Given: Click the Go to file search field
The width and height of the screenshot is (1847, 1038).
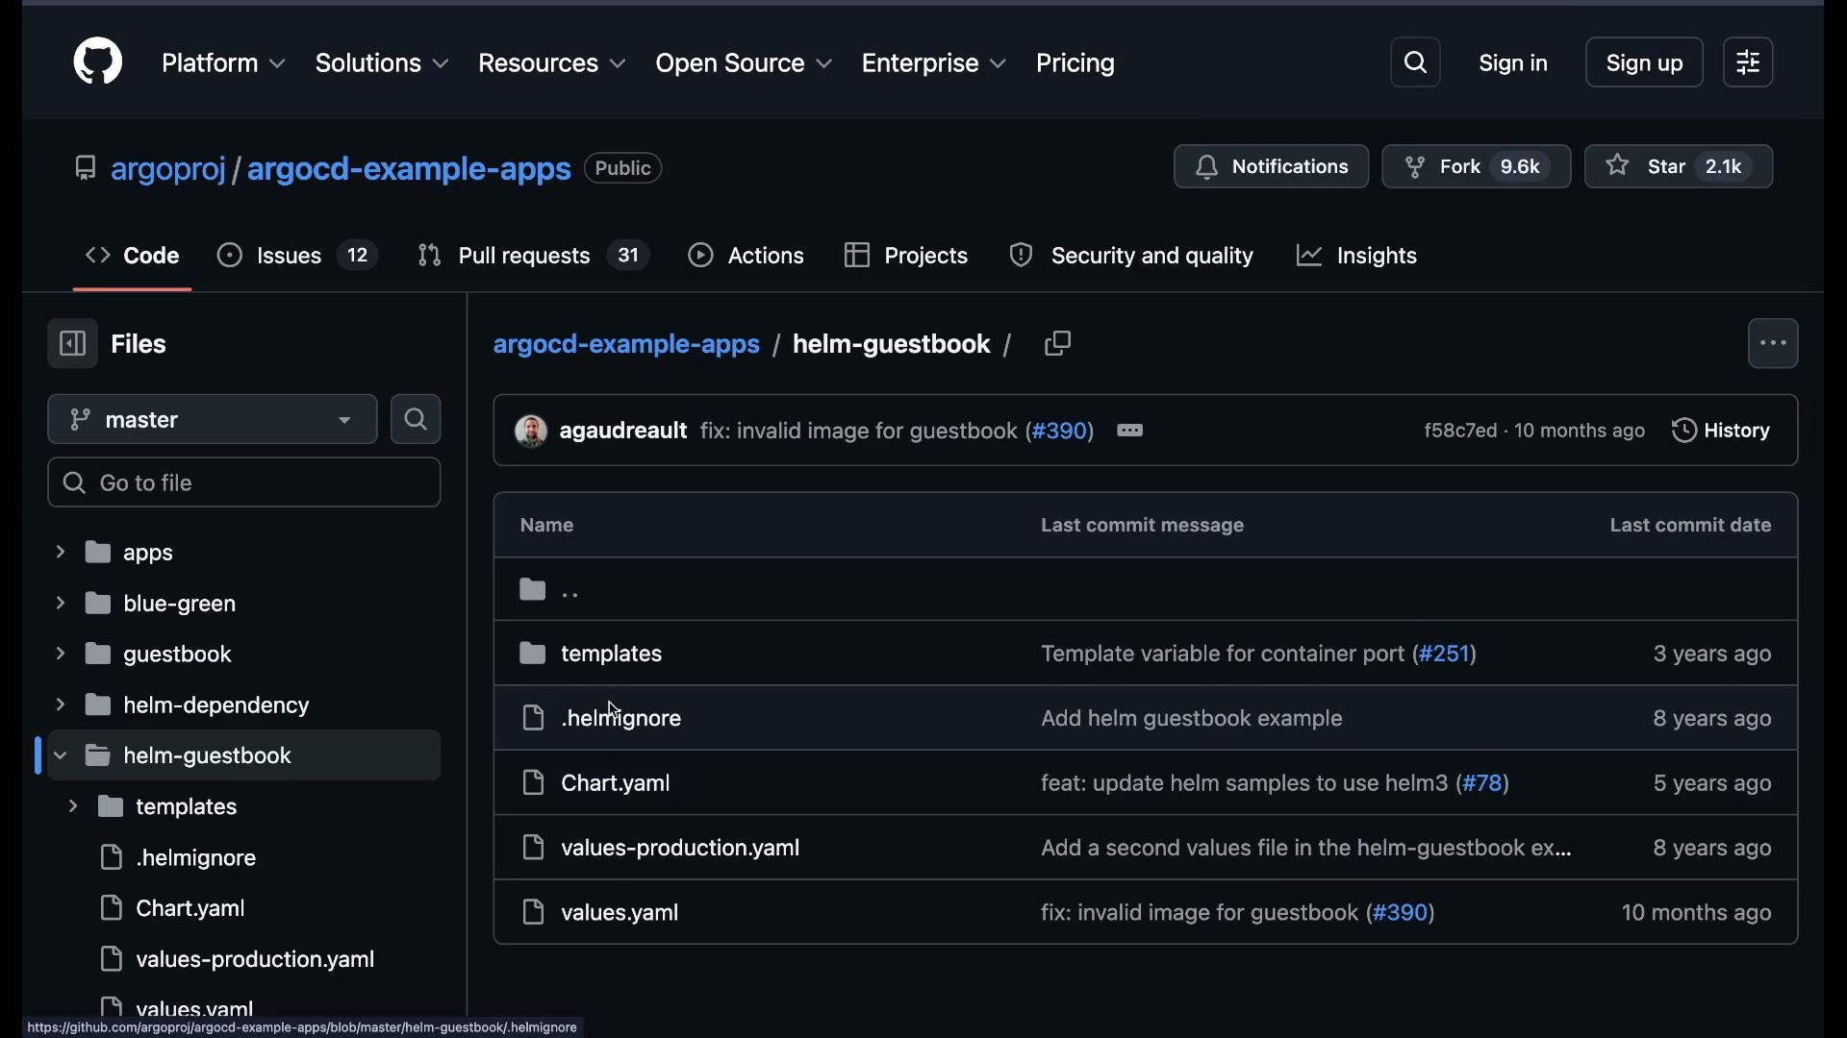Looking at the screenshot, I should 244,482.
